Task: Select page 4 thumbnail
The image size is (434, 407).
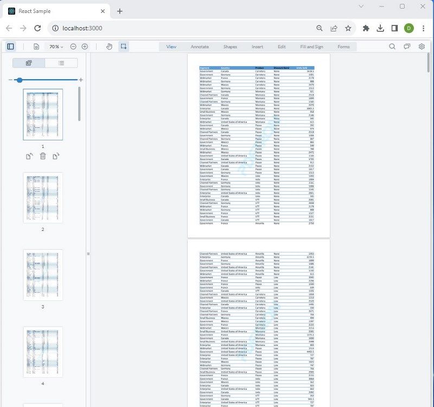Action: 43,352
